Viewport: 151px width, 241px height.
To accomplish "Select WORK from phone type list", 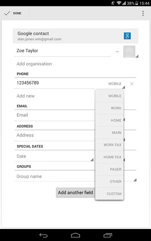I will 109,108.
